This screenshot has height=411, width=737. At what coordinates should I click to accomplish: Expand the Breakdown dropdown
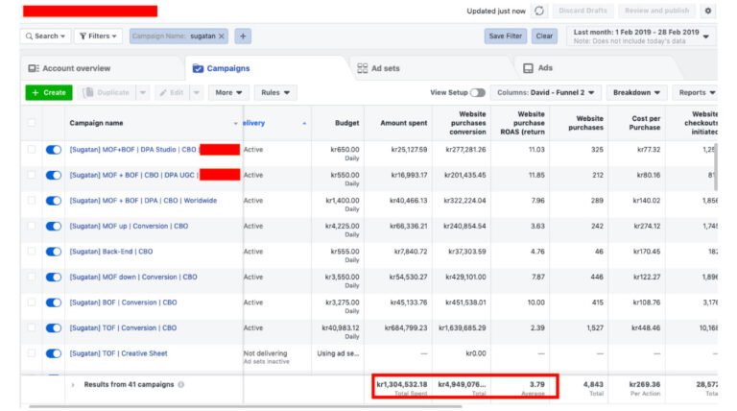click(x=636, y=93)
